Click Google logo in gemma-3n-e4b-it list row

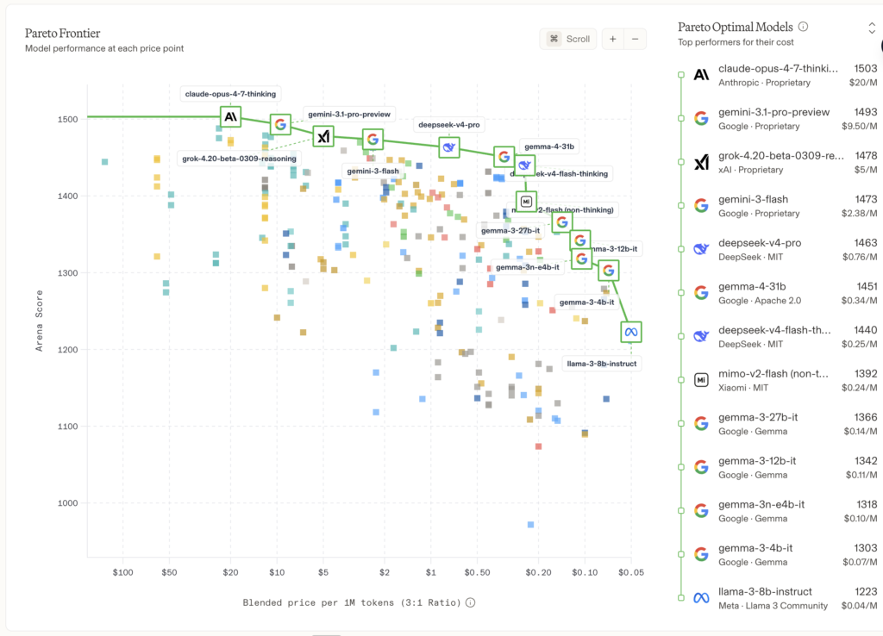click(x=701, y=510)
